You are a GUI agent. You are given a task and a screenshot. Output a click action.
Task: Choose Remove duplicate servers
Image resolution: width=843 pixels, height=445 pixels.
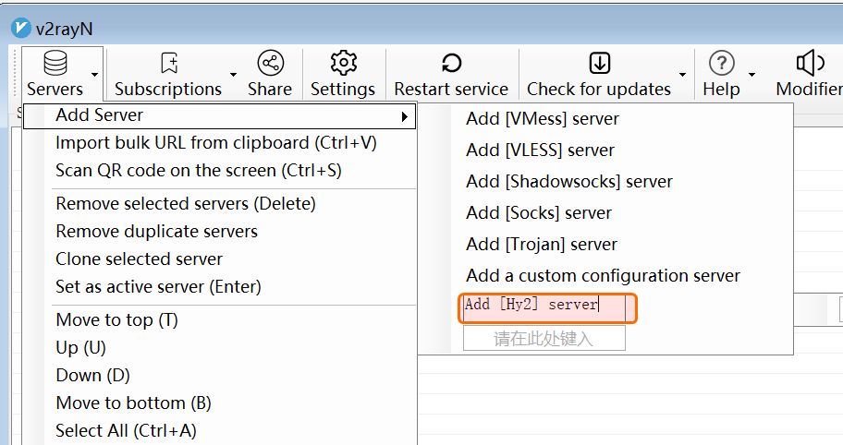point(156,232)
